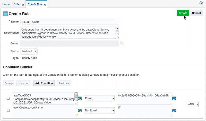Open the Not Equal operator dropdown
206x121 pixels.
click(x=99, y=110)
